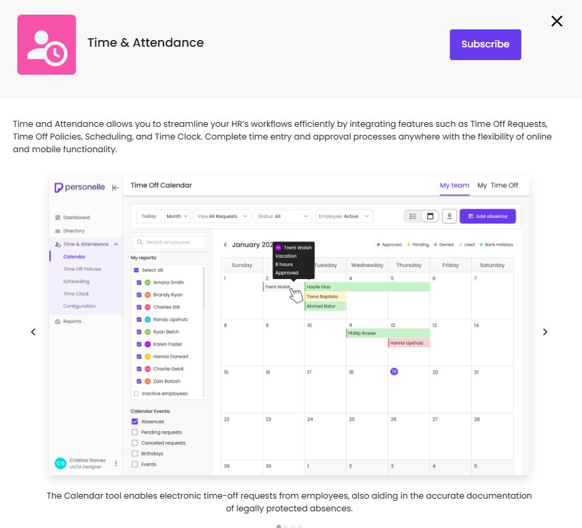Switch to the My Time Off tab
The width and height of the screenshot is (582, 528).
pyautogui.click(x=497, y=186)
